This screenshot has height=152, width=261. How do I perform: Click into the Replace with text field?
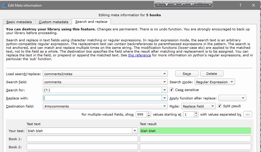coord(102,98)
